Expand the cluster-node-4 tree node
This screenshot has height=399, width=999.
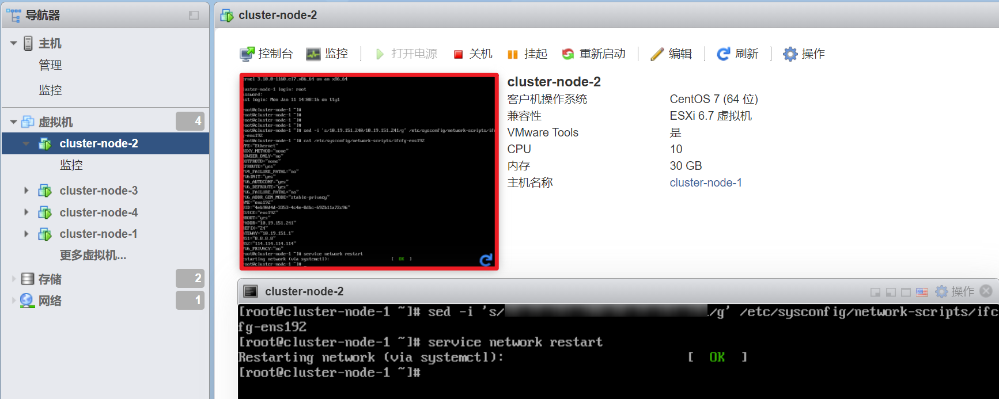tap(27, 212)
